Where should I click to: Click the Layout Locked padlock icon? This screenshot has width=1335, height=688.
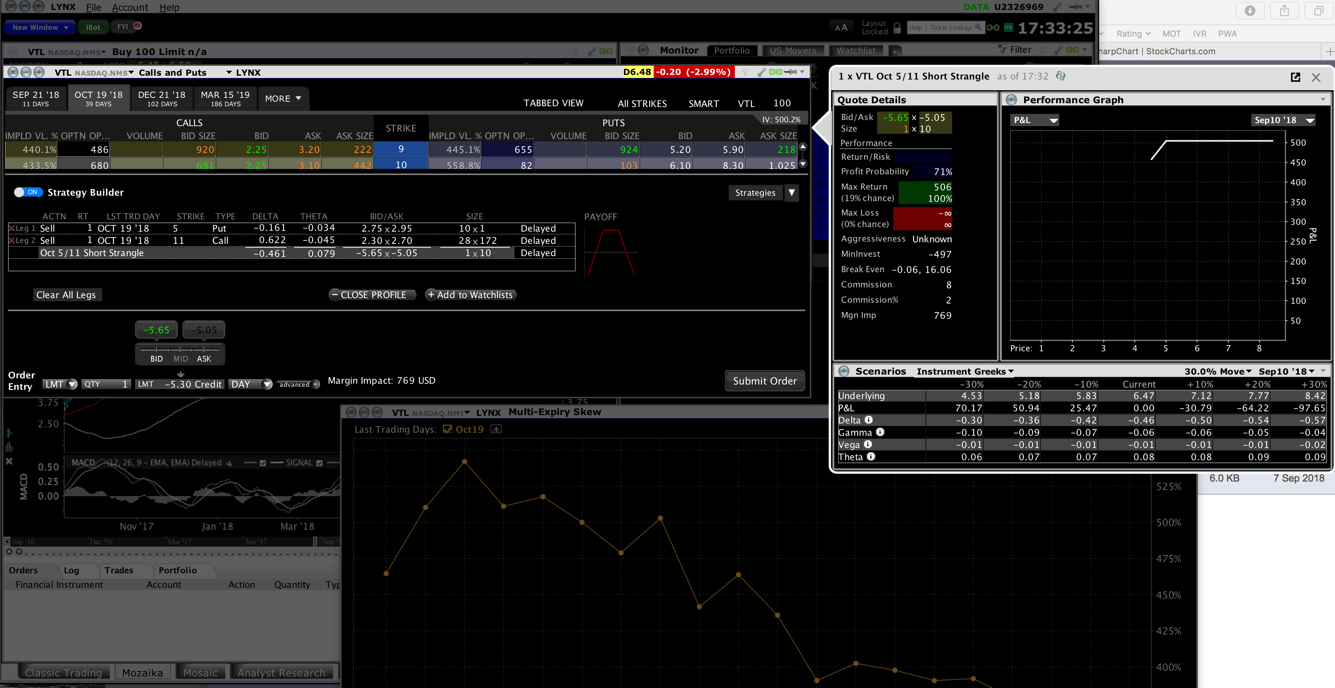(x=897, y=28)
